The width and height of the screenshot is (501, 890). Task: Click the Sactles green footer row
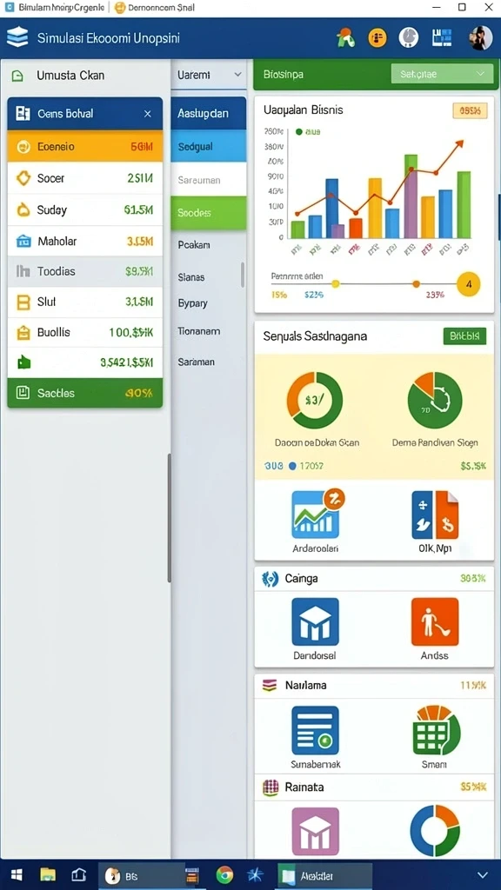pyautogui.click(x=85, y=393)
